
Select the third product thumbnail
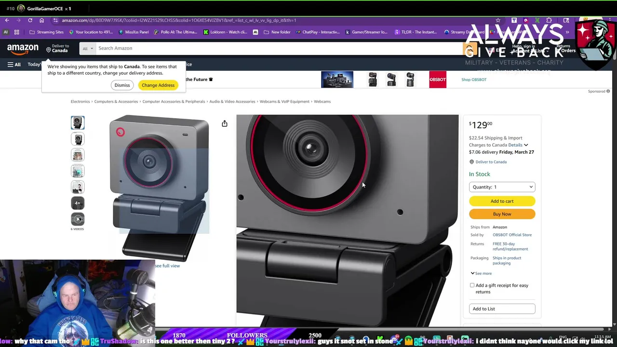(78, 155)
